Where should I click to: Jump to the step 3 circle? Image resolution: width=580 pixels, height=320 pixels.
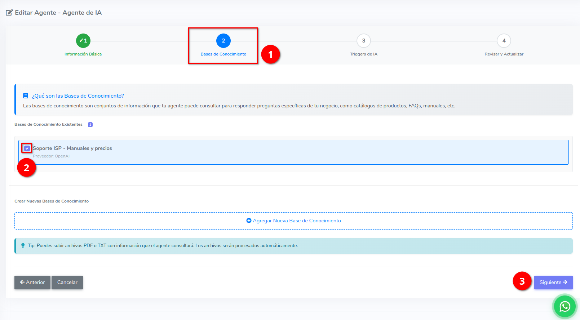coord(363,41)
